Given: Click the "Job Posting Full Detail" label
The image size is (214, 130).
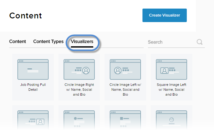Looking at the screenshot, I should tap(33, 87).
